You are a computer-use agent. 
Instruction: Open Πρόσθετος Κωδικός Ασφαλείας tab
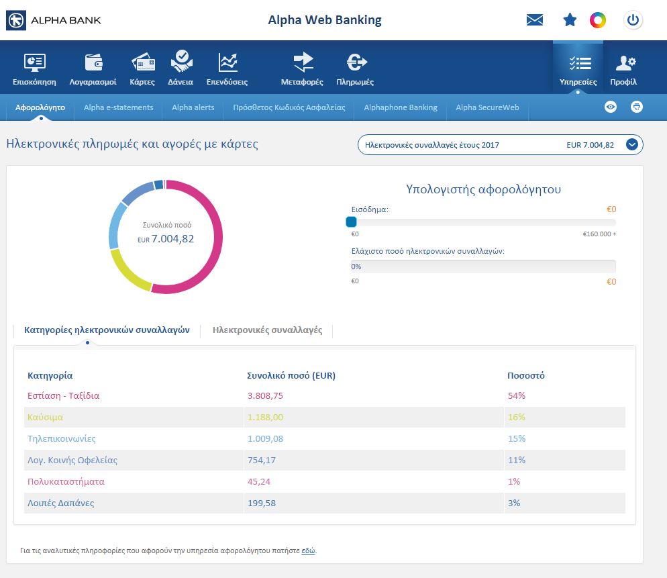[289, 107]
